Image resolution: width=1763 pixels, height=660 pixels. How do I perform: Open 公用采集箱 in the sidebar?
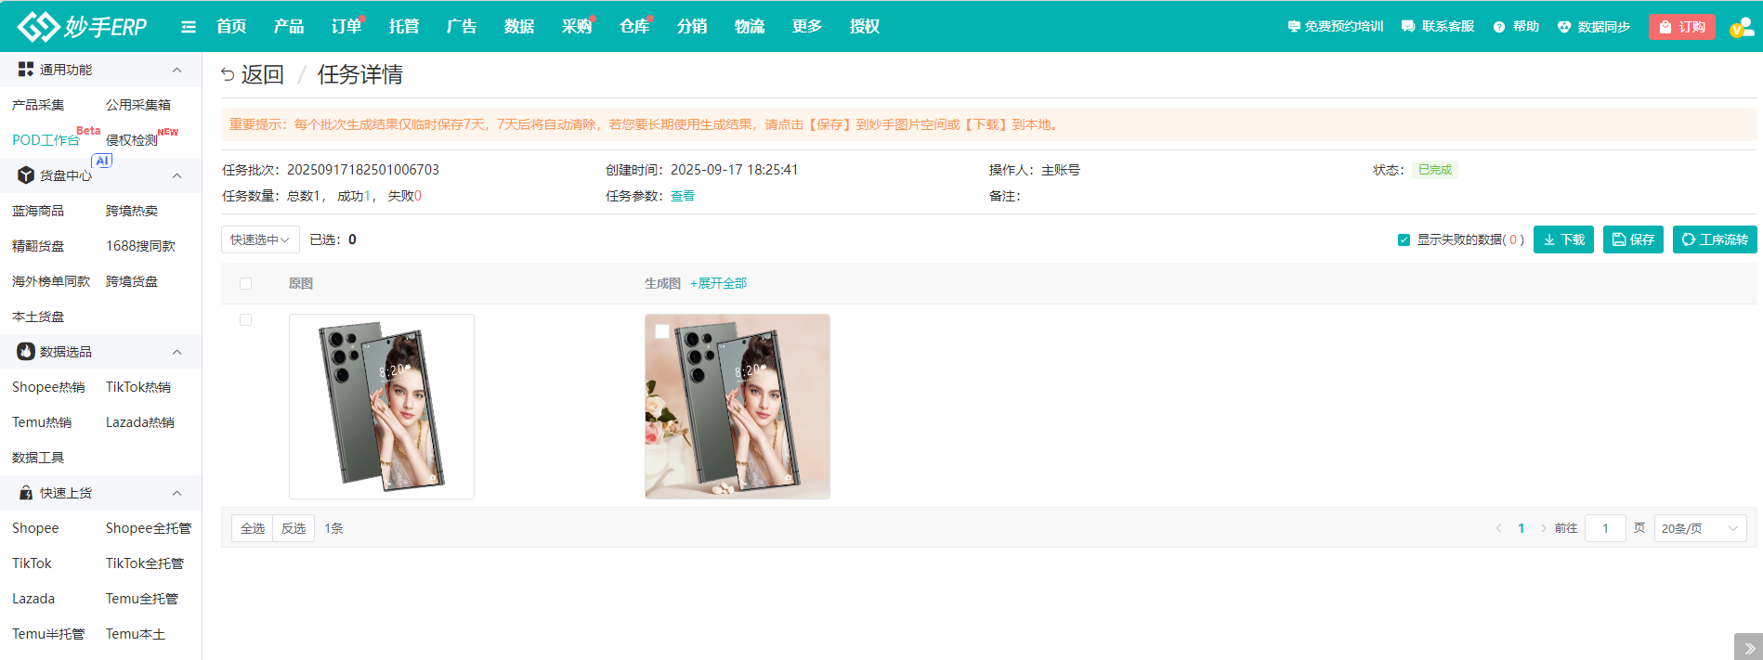(x=138, y=105)
